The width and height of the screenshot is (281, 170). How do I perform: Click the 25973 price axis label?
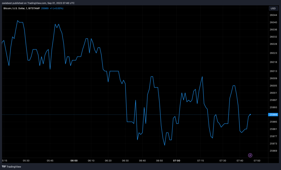pos(273,143)
